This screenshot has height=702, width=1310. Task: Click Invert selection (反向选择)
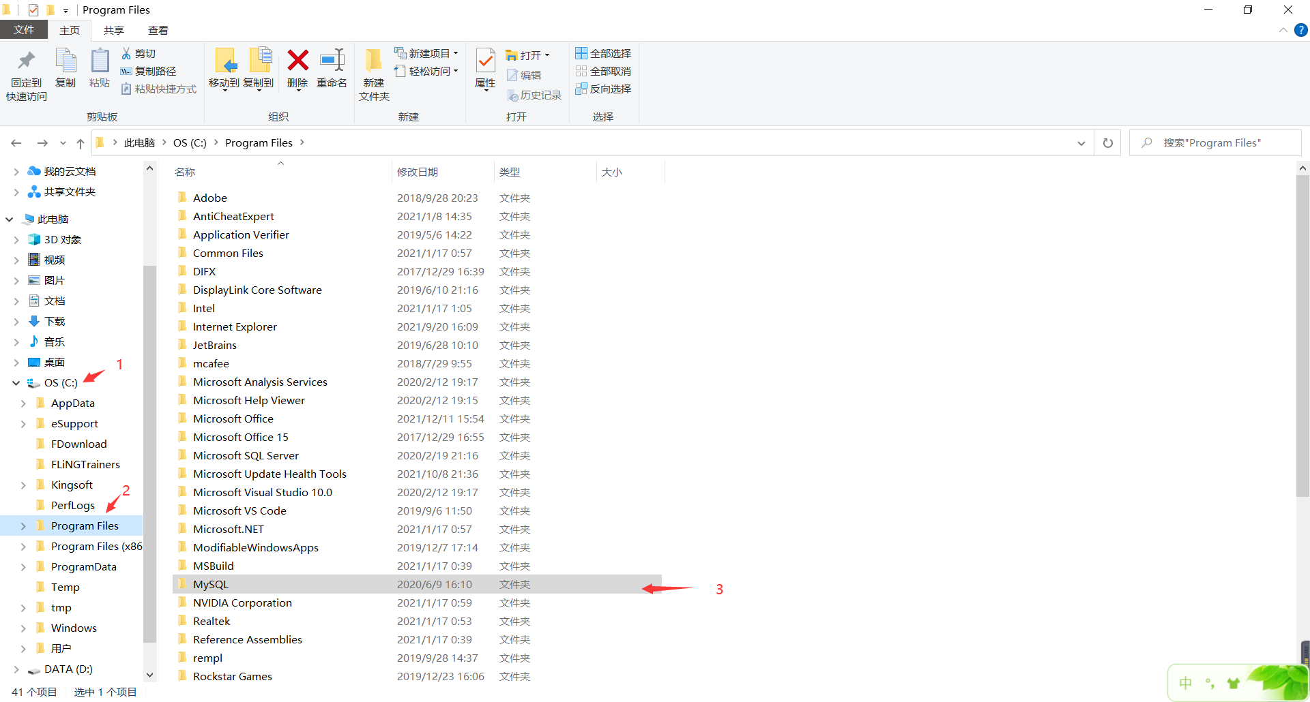click(603, 89)
